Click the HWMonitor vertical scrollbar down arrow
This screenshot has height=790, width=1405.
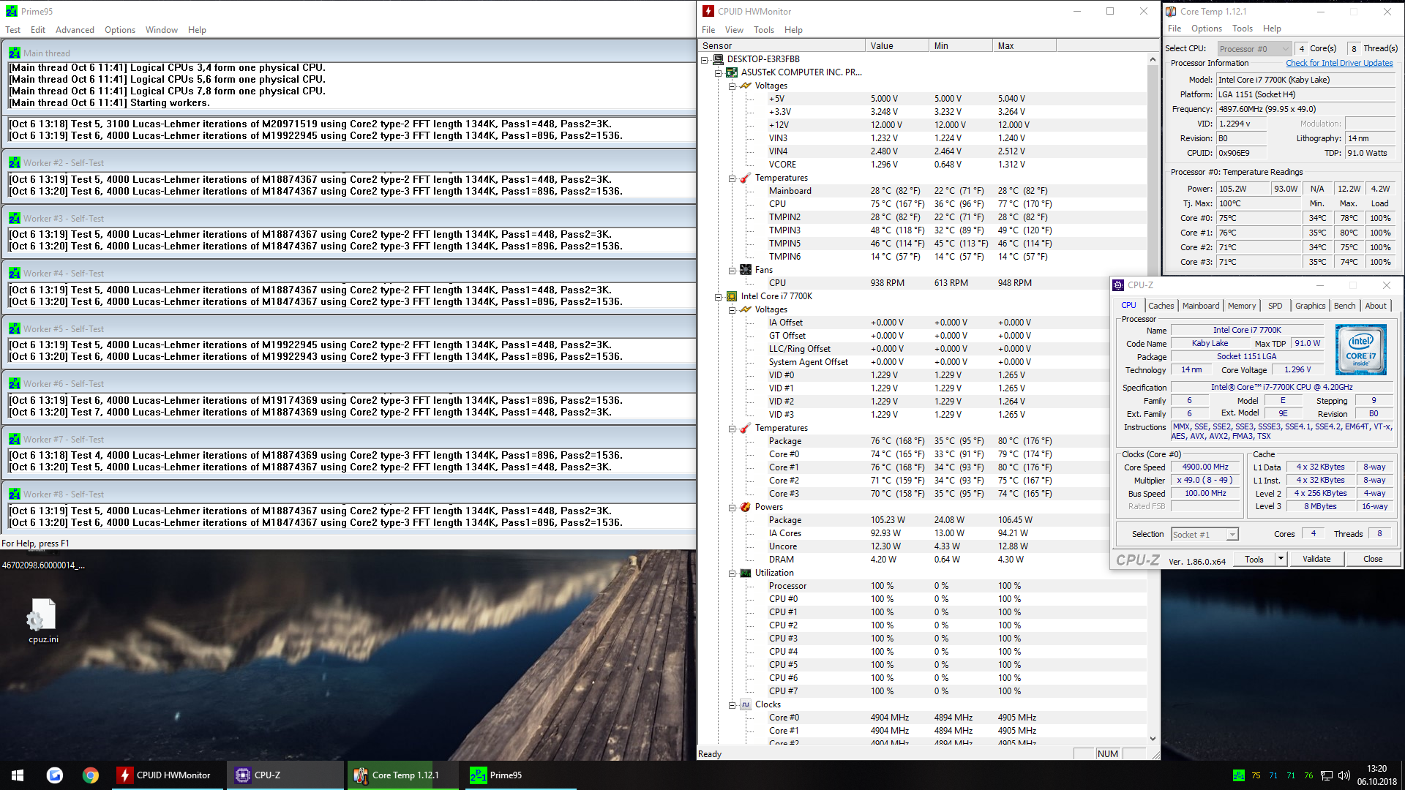1153,739
